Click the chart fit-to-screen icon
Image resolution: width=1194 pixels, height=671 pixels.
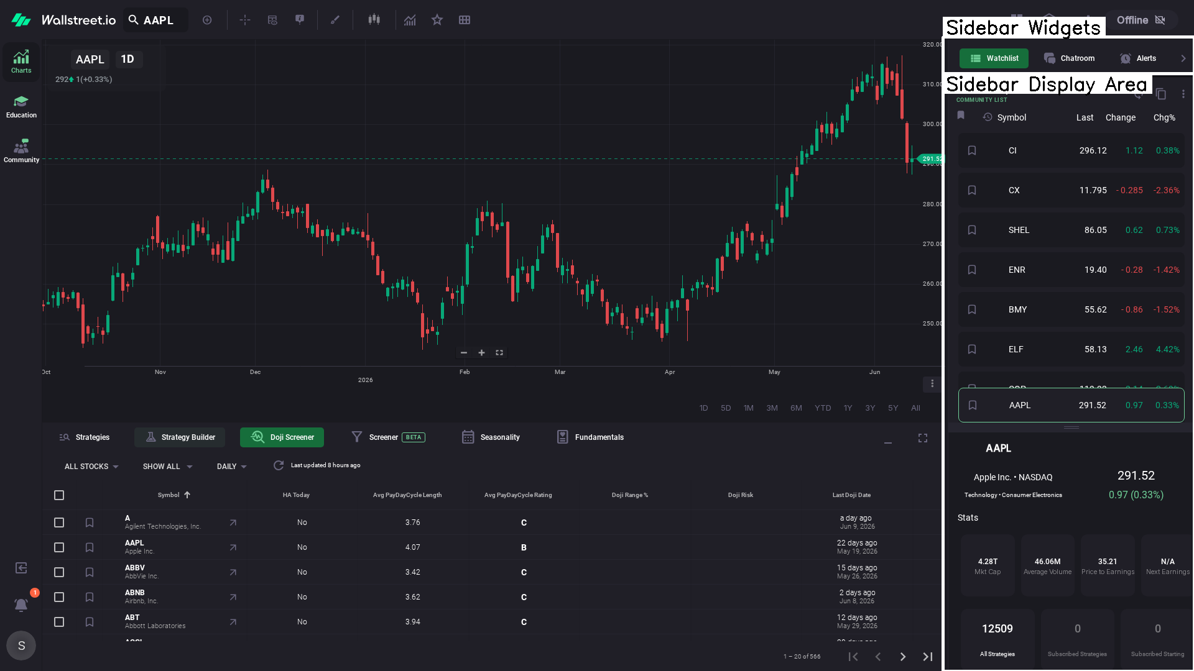click(x=499, y=353)
